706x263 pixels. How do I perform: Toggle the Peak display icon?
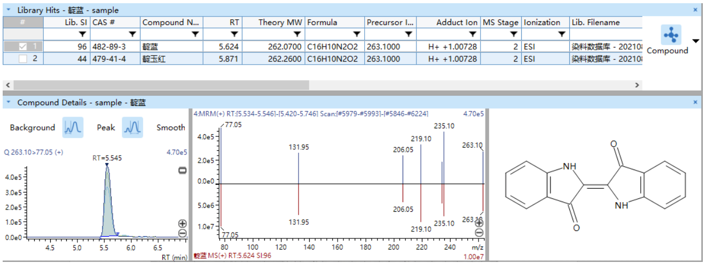[132, 128]
